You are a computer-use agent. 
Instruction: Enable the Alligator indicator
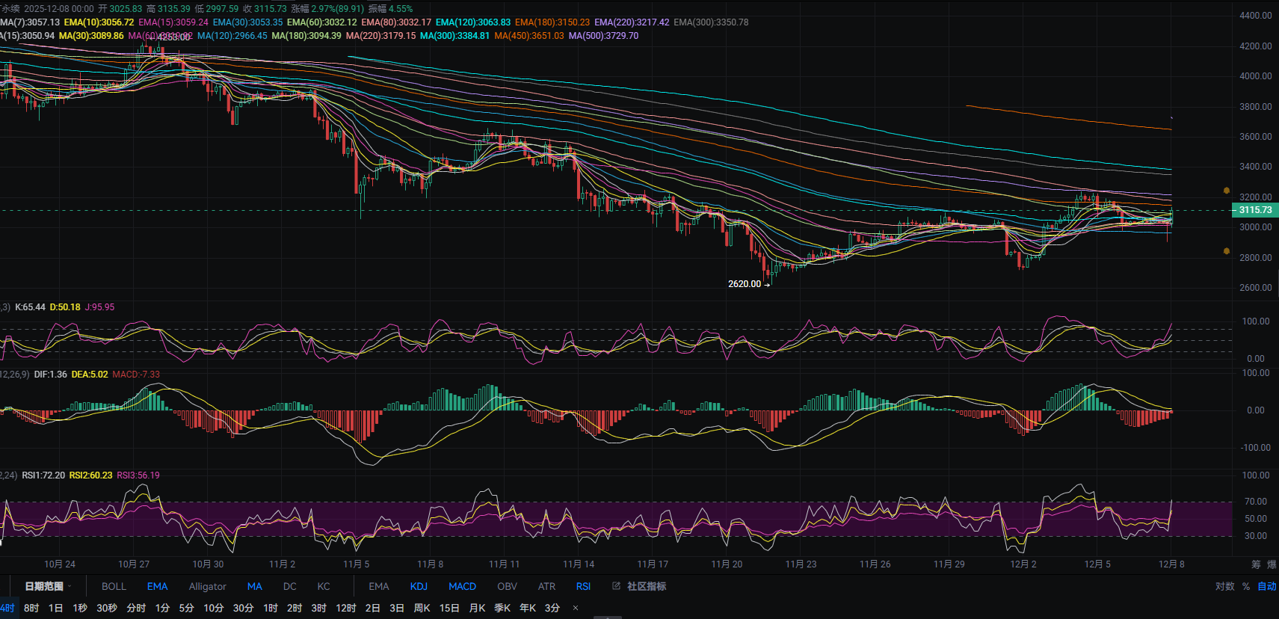(207, 586)
